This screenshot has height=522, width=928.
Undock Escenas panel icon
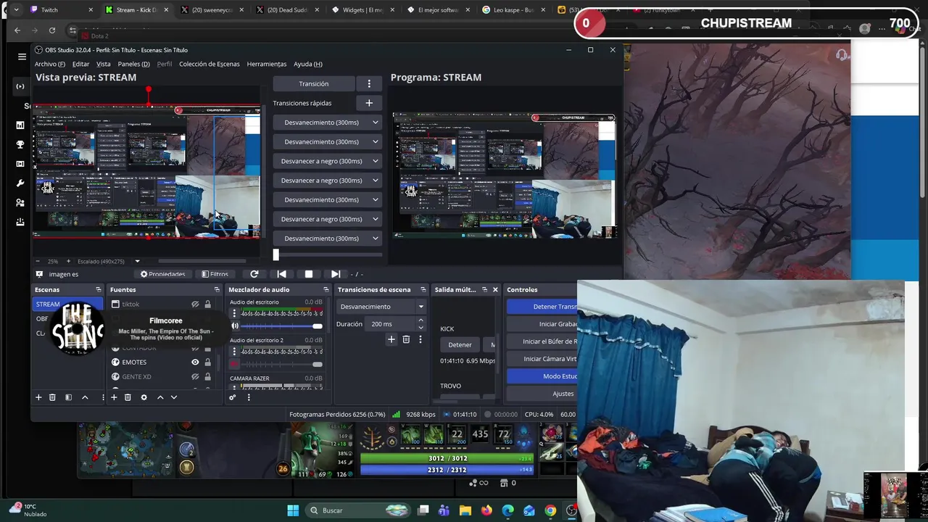click(x=99, y=289)
